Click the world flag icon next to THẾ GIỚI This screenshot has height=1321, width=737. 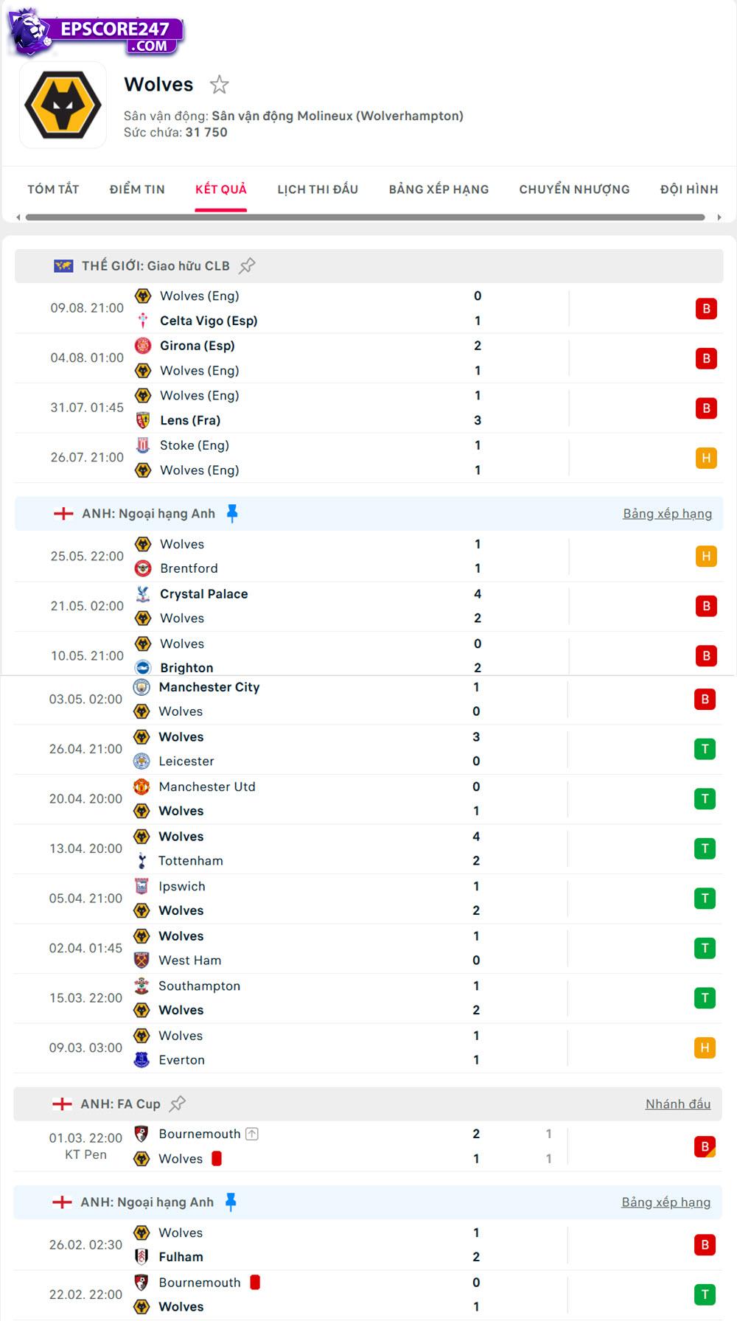[63, 264]
